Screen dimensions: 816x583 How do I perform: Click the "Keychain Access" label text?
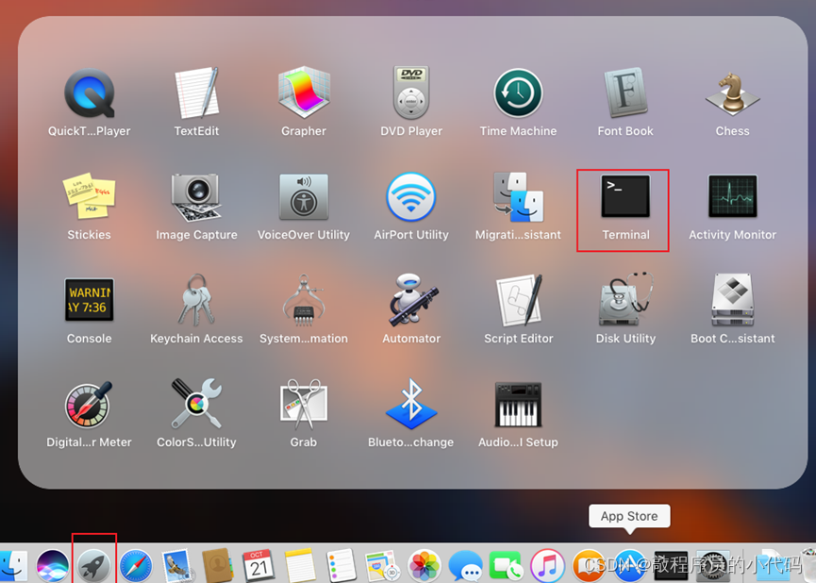[197, 339]
